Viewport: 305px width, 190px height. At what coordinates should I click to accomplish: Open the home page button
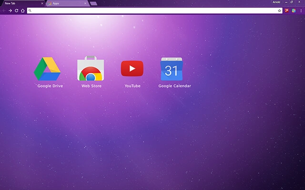[23, 10]
